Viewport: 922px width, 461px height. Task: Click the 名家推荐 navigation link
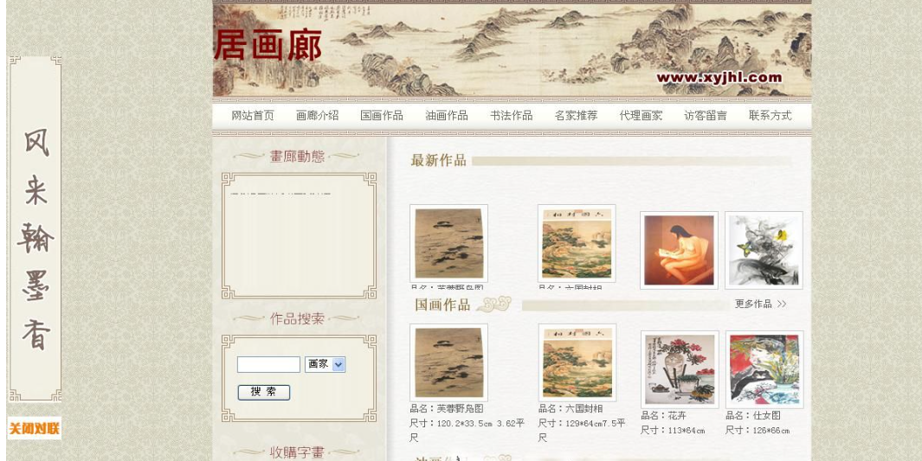[x=577, y=116]
